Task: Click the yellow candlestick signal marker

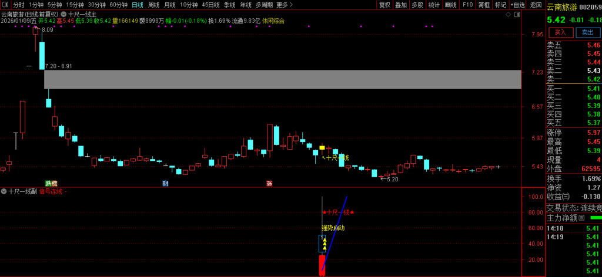Action: click(322, 147)
